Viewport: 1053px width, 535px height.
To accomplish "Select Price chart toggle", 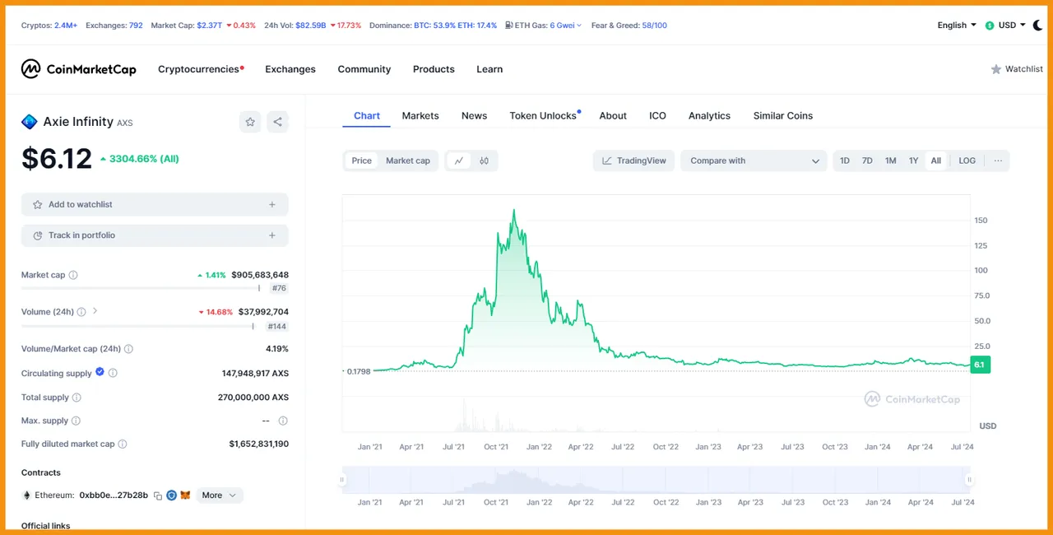I will [x=362, y=160].
